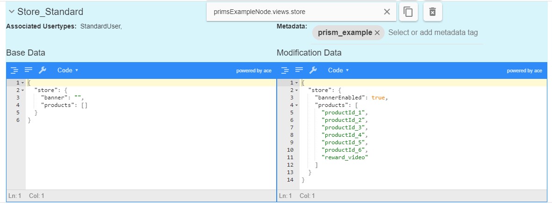The height and width of the screenshot is (204, 552).
Task: Click "productId_1" in the products array
Action: pos(343,113)
